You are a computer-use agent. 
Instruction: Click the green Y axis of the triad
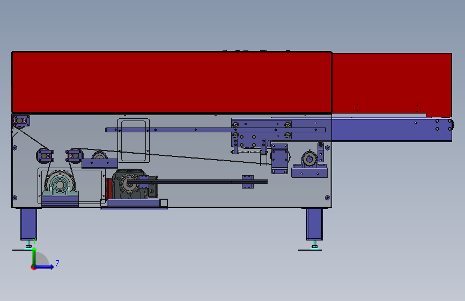[x=34, y=256]
